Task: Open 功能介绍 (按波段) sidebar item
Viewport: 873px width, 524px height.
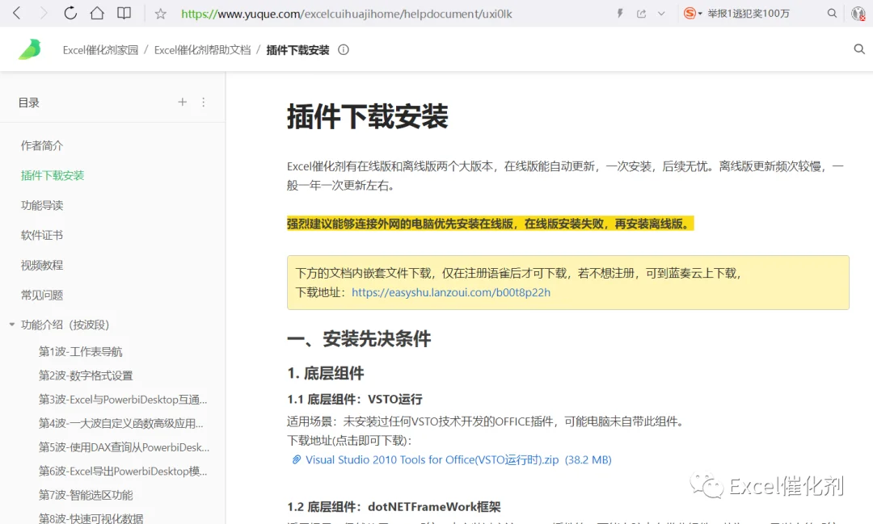Action: tap(65, 325)
